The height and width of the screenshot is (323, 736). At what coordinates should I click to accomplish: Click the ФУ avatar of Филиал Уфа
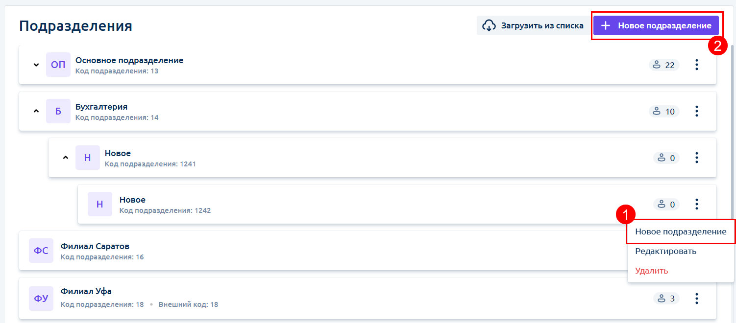pyautogui.click(x=41, y=298)
